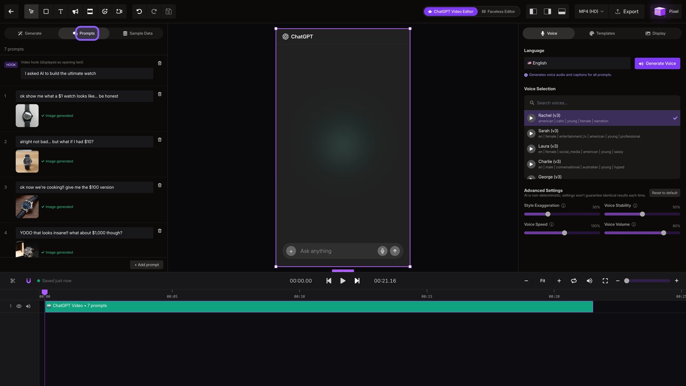Toggle fullscreen preview
The height and width of the screenshot is (386, 686).
605,281
